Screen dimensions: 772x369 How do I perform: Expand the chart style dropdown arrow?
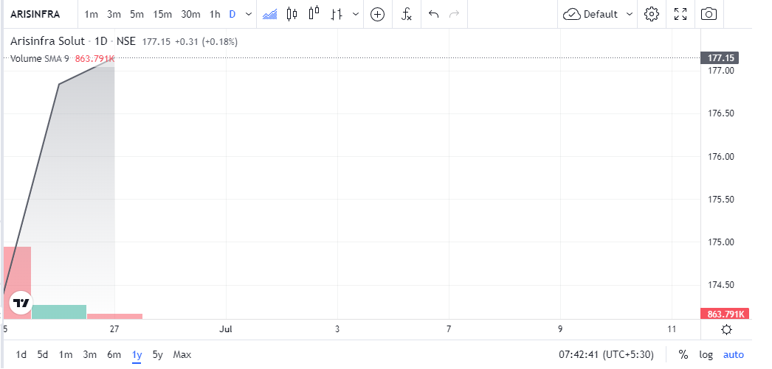point(356,14)
